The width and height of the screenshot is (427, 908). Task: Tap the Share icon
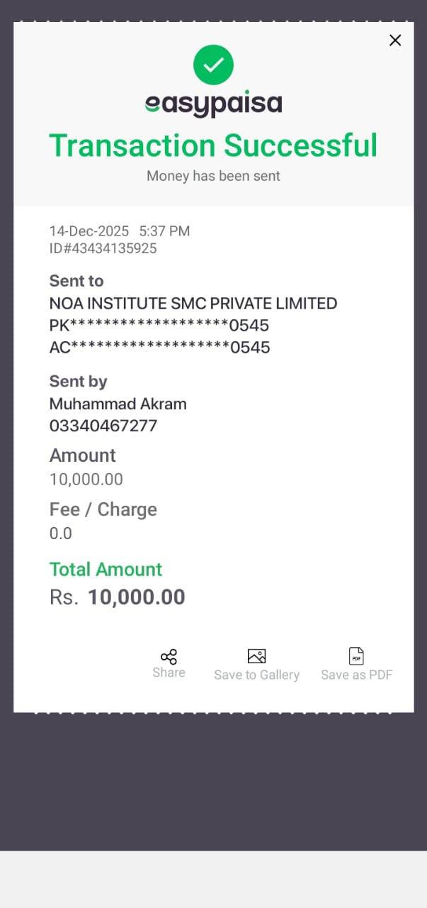169,657
